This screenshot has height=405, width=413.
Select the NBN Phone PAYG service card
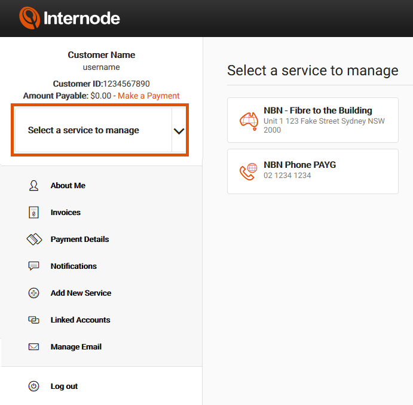(313, 171)
